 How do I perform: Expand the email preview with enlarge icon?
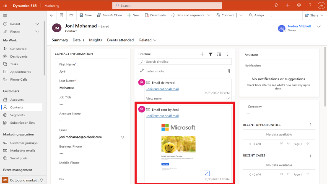pos(206,173)
